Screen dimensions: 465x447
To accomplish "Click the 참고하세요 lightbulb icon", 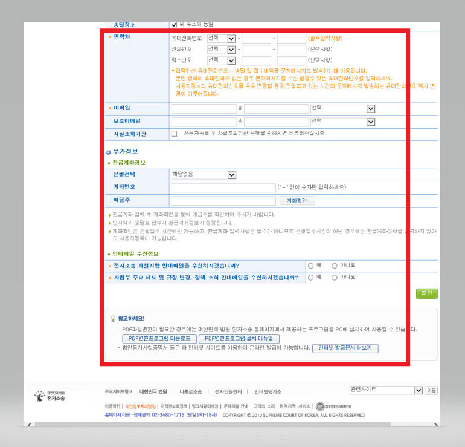I will point(113,318).
